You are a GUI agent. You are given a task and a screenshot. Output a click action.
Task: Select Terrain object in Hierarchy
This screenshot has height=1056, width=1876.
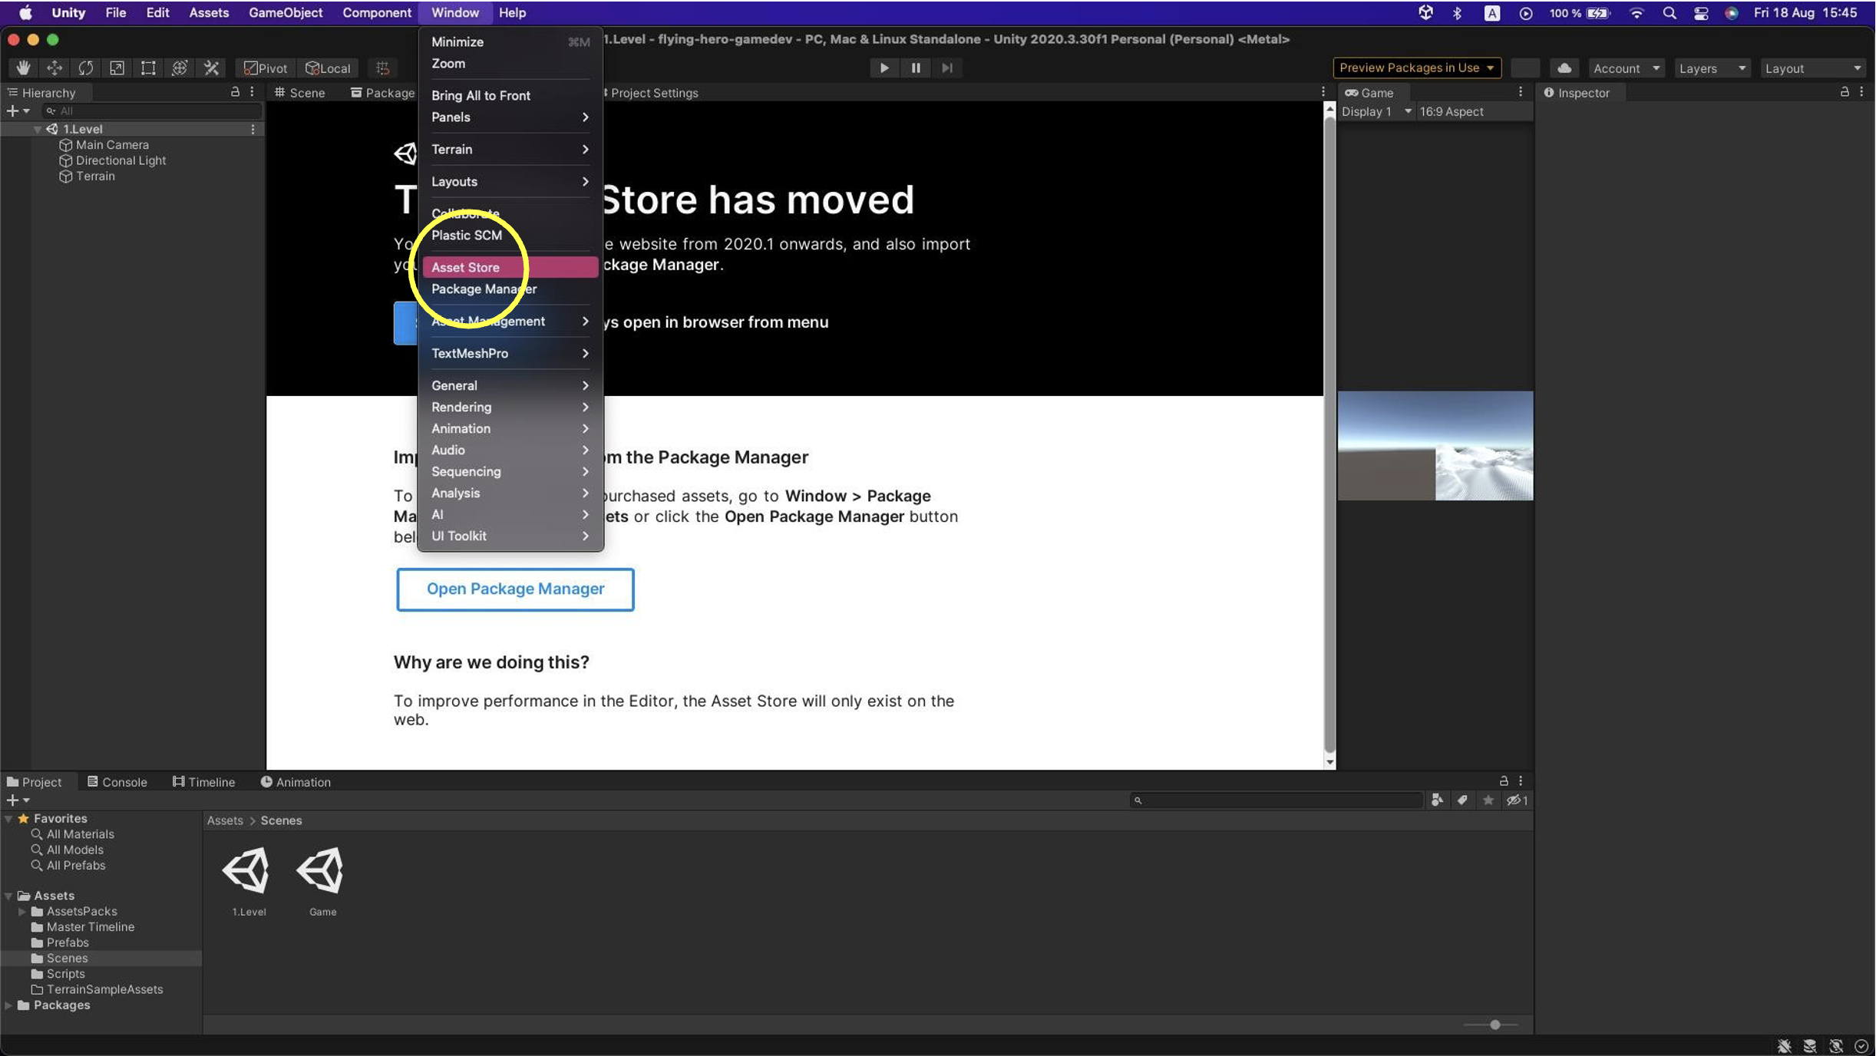(95, 176)
